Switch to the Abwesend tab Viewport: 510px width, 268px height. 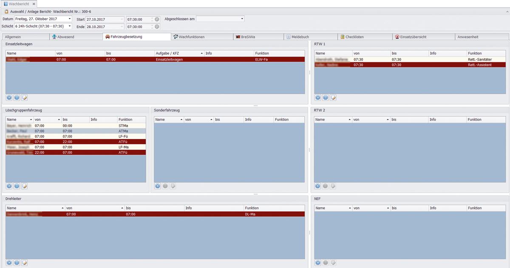[x=65, y=37]
